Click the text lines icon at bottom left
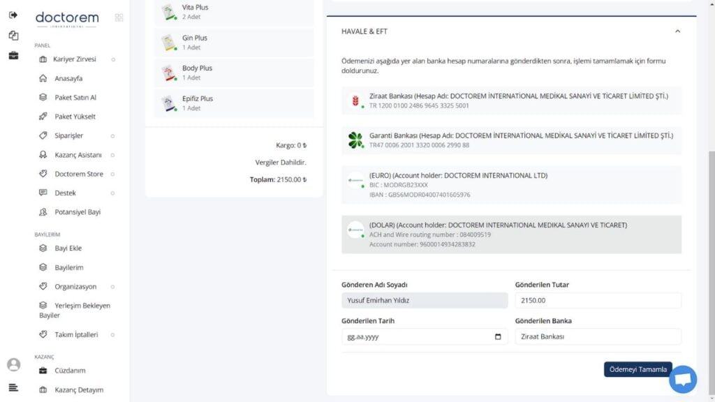715x402 pixels. coord(13,388)
